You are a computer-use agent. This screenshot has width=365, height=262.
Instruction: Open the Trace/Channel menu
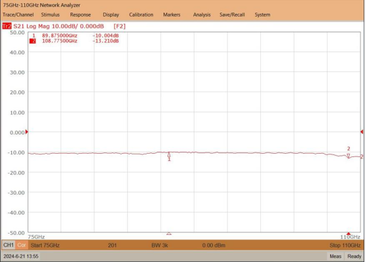(x=18, y=15)
